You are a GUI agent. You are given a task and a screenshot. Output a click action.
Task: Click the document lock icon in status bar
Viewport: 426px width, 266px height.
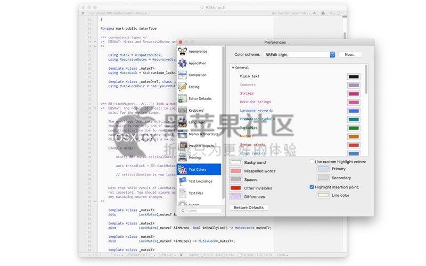tap(182, 255)
